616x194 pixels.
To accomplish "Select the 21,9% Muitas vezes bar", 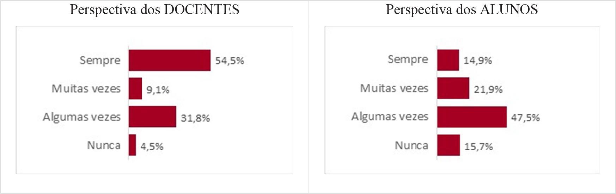I will tap(453, 88).
